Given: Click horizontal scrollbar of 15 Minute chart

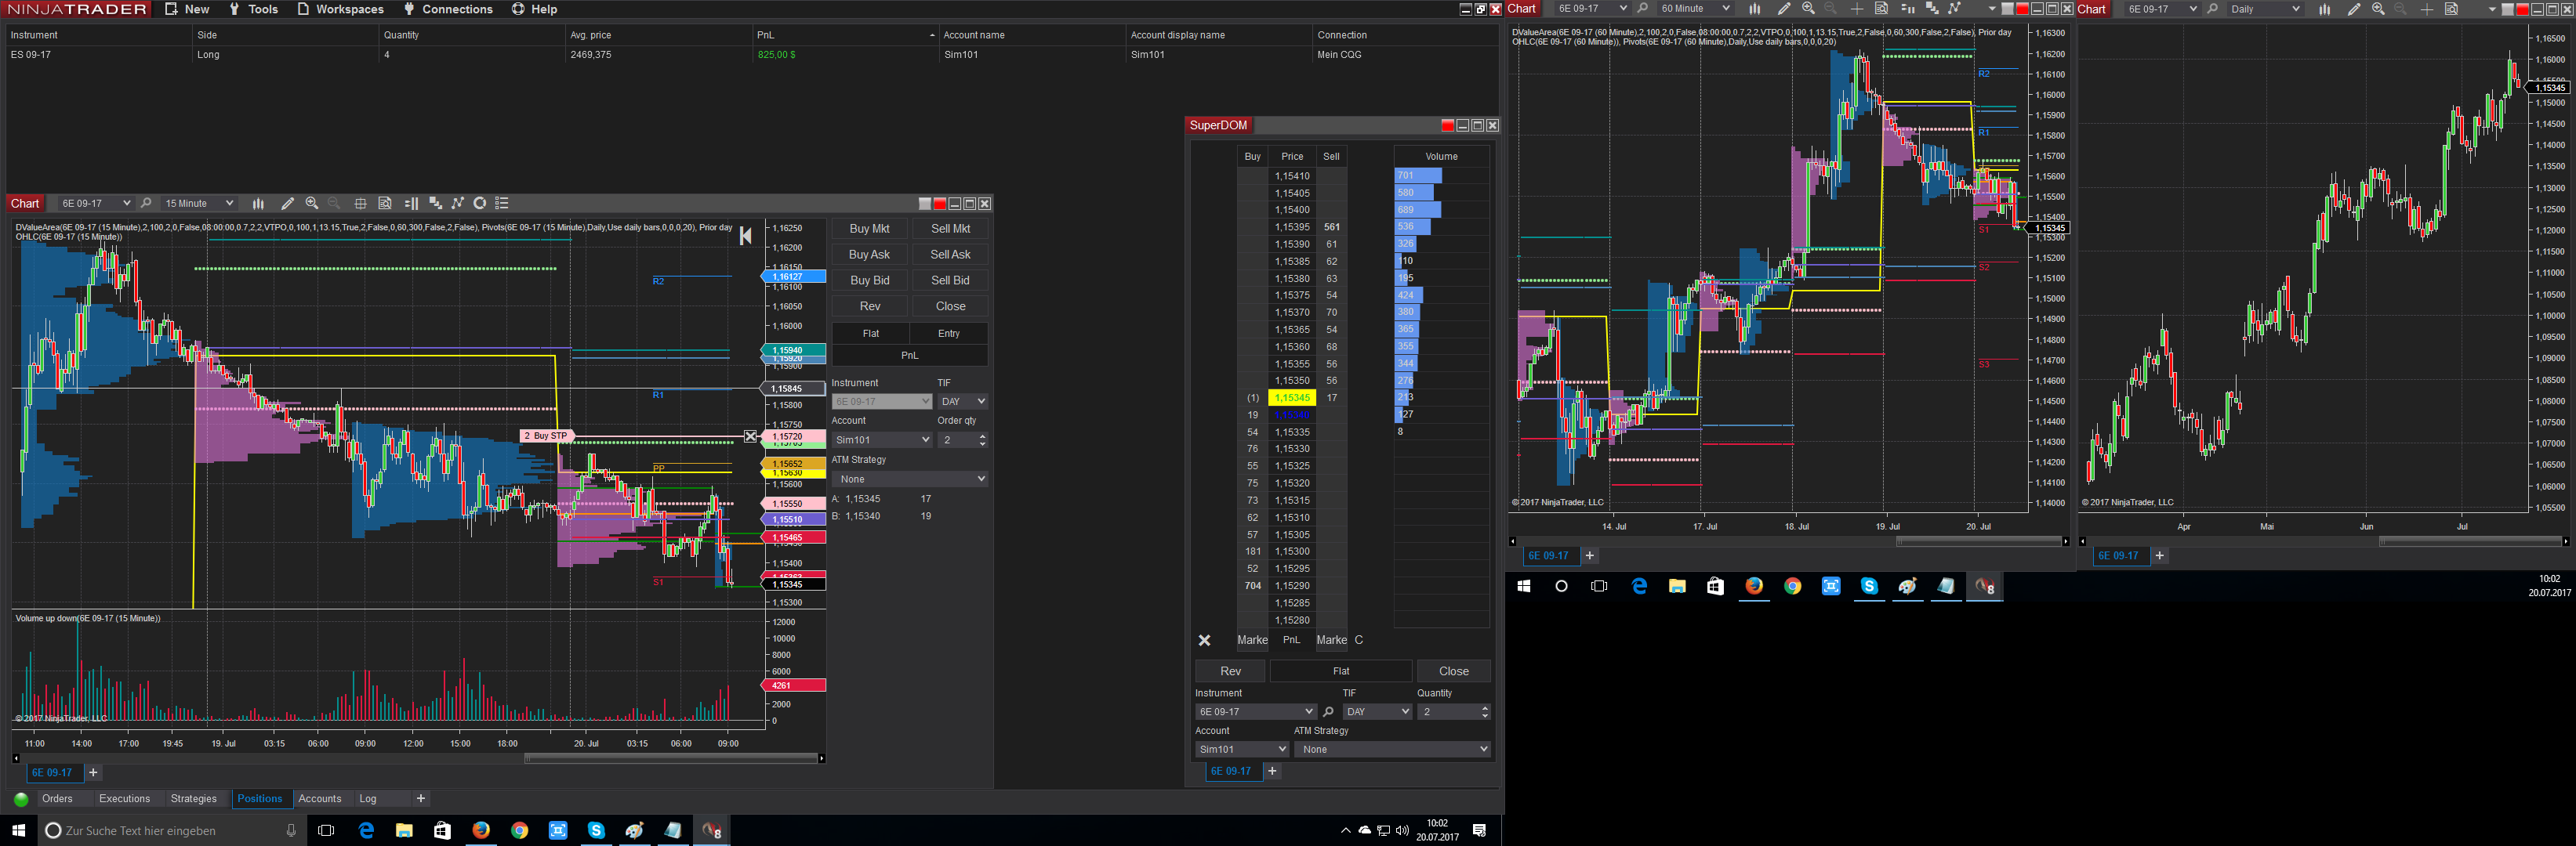Looking at the screenshot, I should click(x=672, y=758).
